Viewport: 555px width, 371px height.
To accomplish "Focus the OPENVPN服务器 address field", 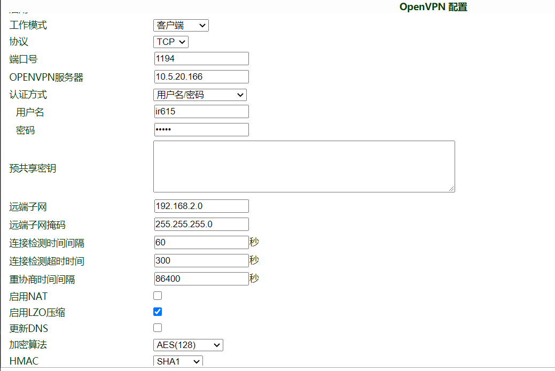I will 201,77.
